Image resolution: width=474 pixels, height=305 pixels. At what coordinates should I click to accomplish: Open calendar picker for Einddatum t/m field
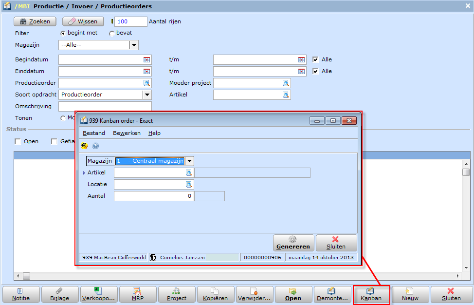(x=301, y=72)
